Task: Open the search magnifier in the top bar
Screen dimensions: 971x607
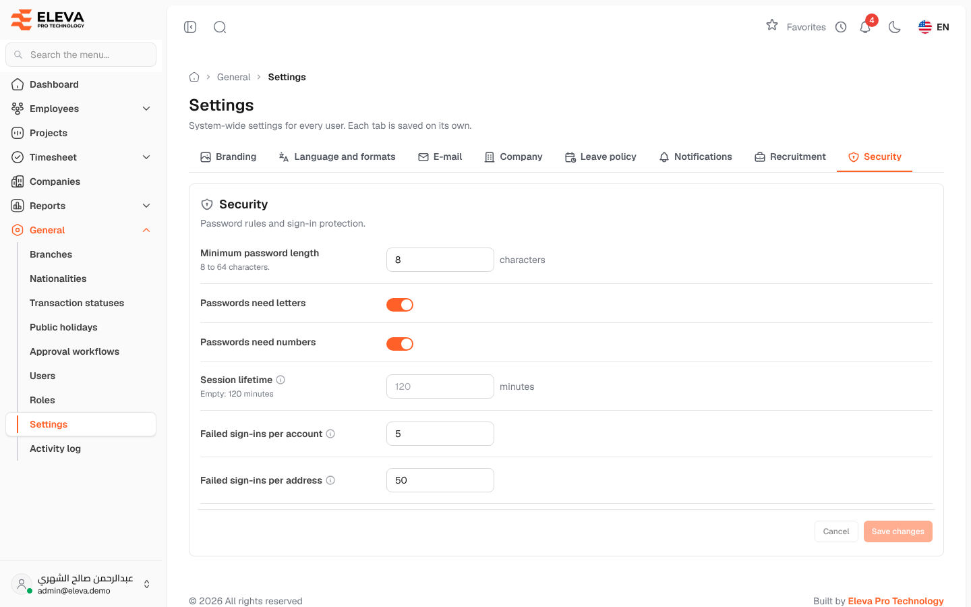Action: (220, 27)
